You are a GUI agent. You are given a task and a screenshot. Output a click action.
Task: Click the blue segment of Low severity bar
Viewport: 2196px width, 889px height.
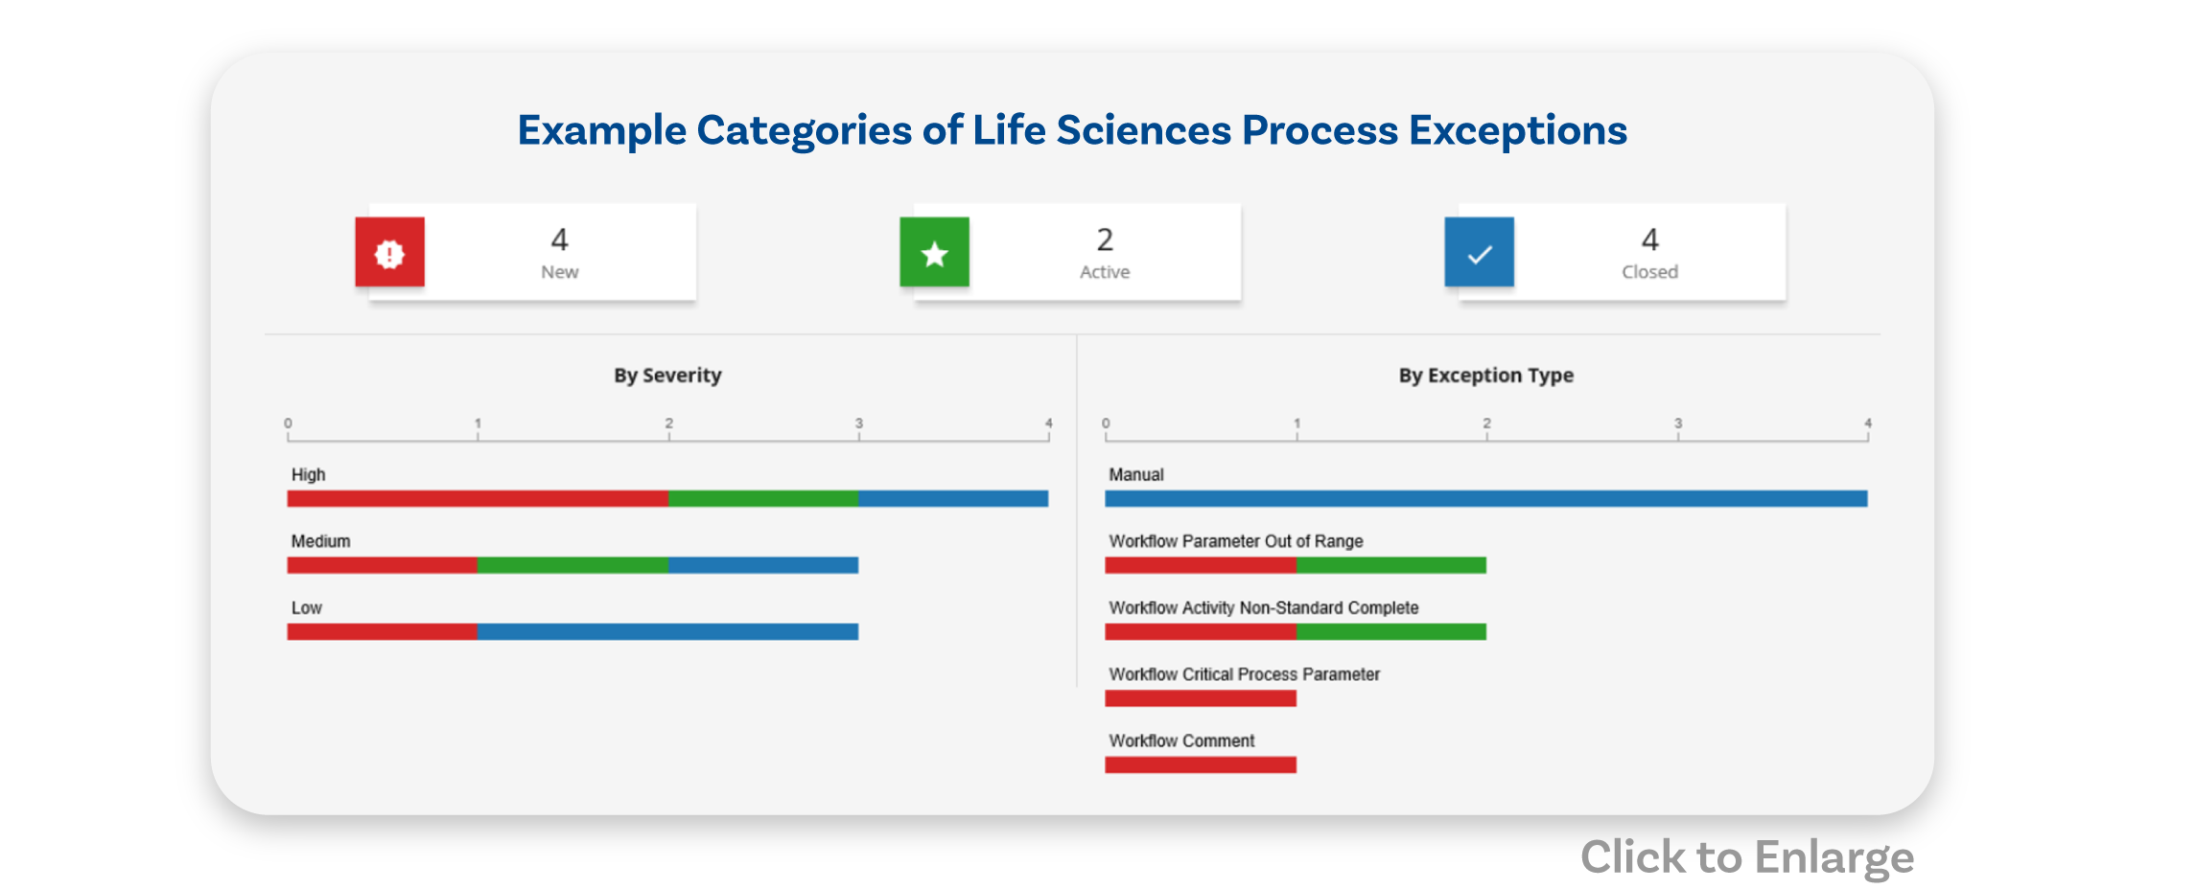point(667,632)
